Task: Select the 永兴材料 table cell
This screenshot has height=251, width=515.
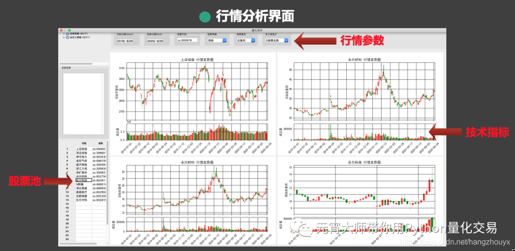Action: (84, 176)
